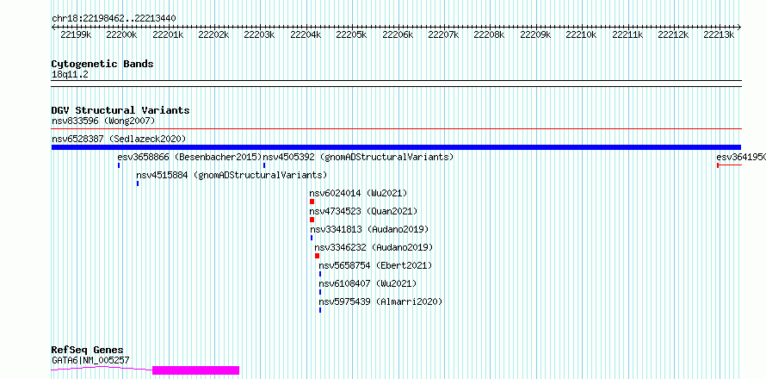Click the red nsv3346232 variant block

click(317, 256)
